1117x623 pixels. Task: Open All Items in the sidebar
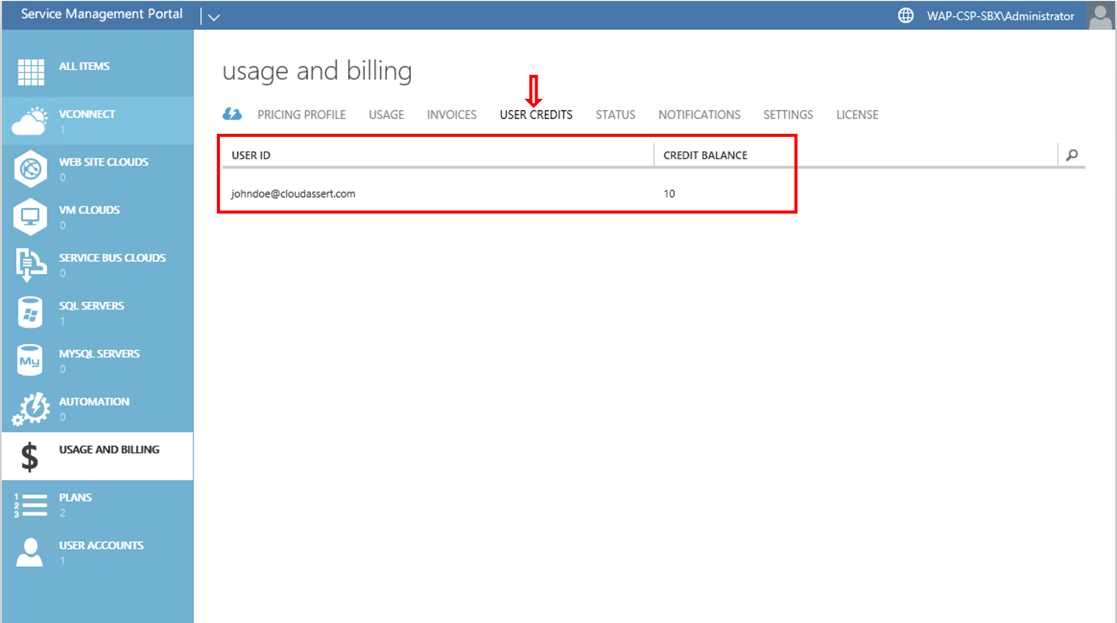pyautogui.click(x=84, y=66)
